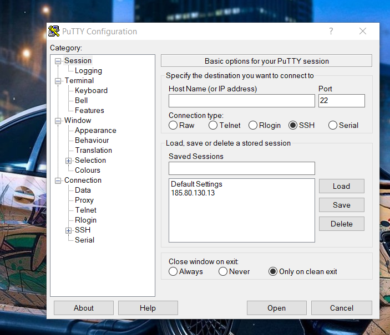Collapse the Session tree node
This screenshot has height=335, width=390.
pyautogui.click(x=58, y=61)
